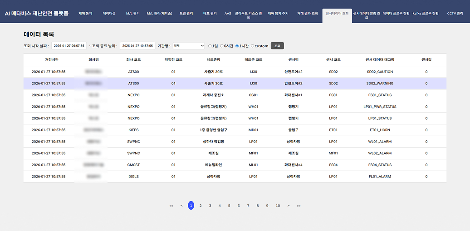This screenshot has width=470, height=231.
Task: Switch to the 모델 관리 tab
Action: [186, 14]
